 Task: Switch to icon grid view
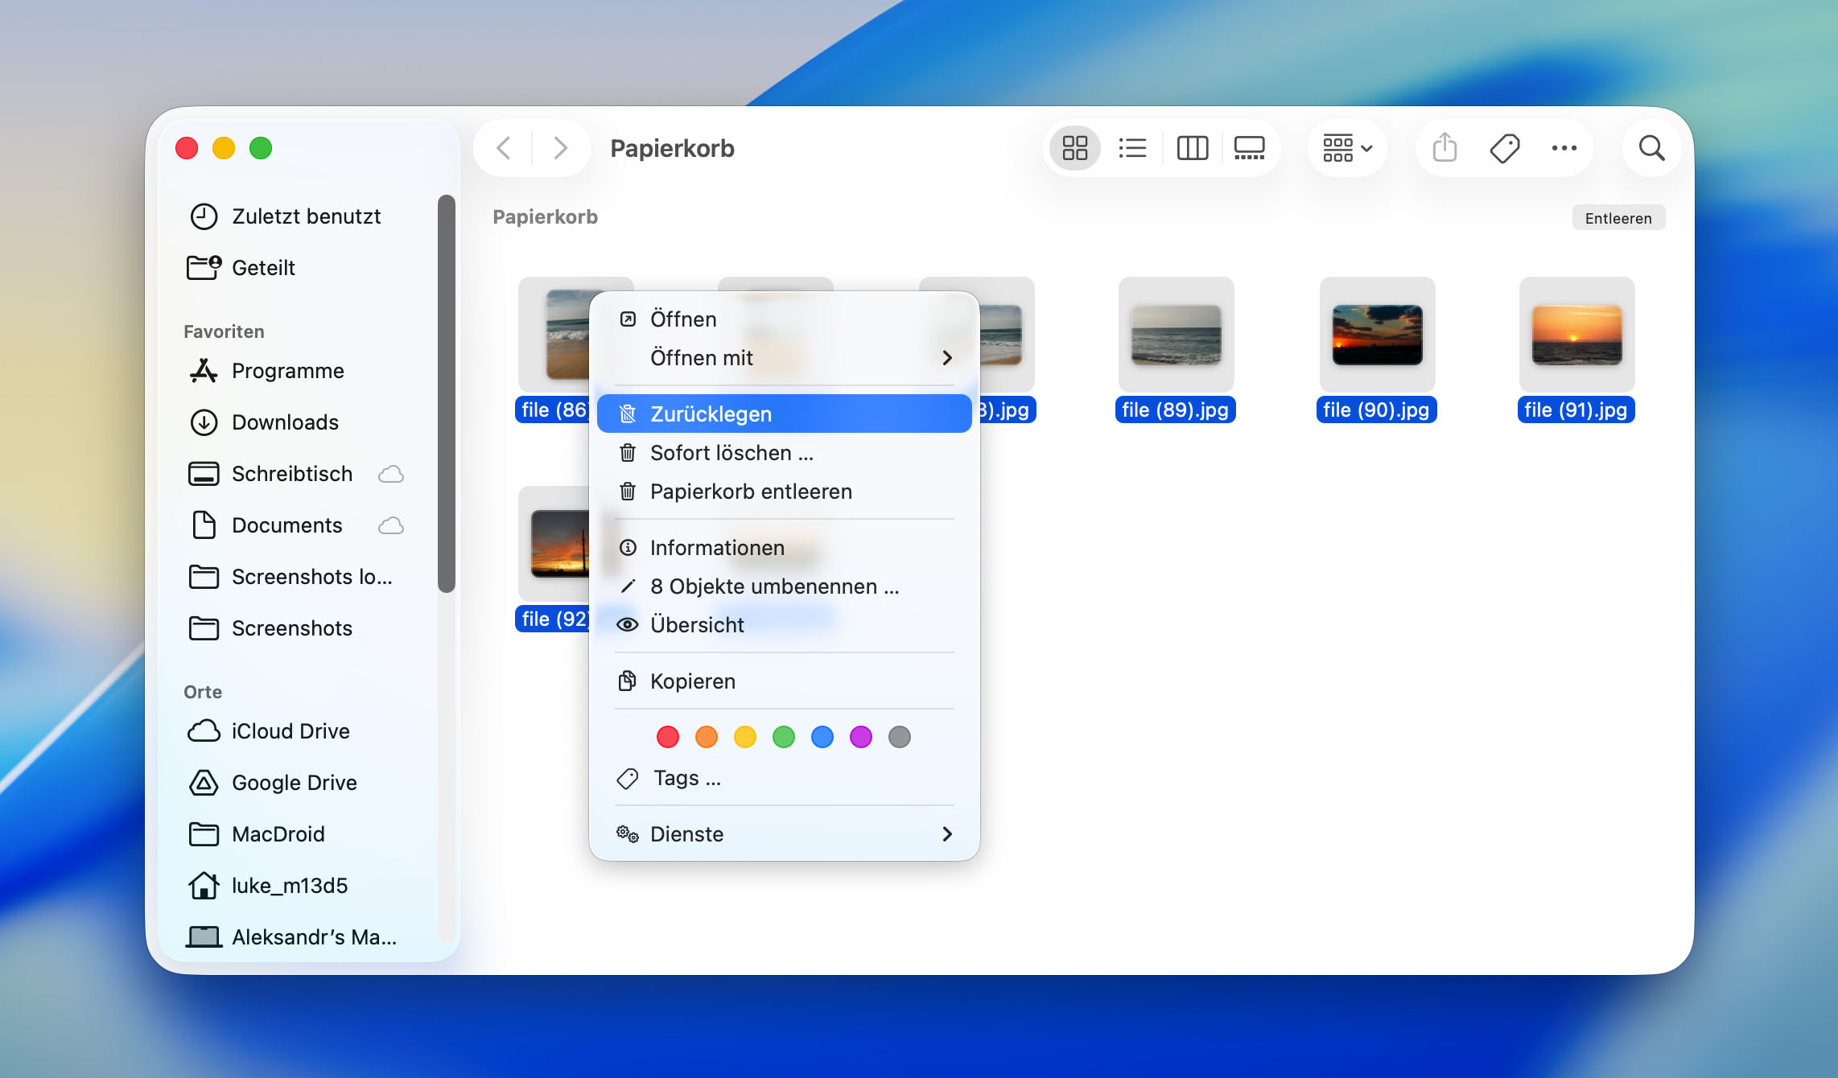pos(1074,148)
